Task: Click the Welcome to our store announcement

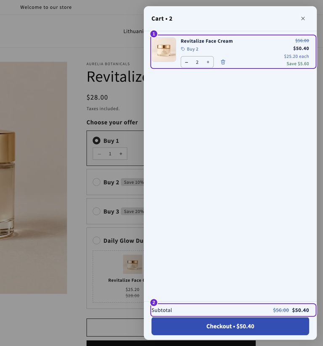Action: [46, 7]
